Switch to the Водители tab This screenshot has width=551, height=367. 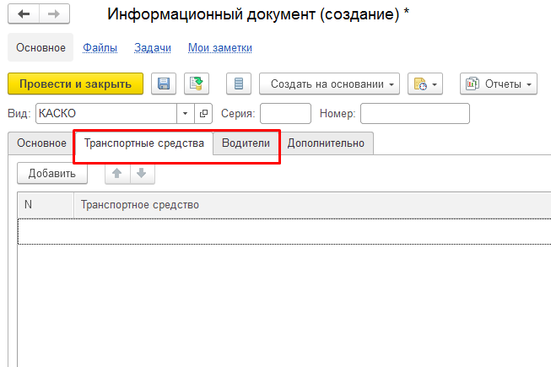246,143
